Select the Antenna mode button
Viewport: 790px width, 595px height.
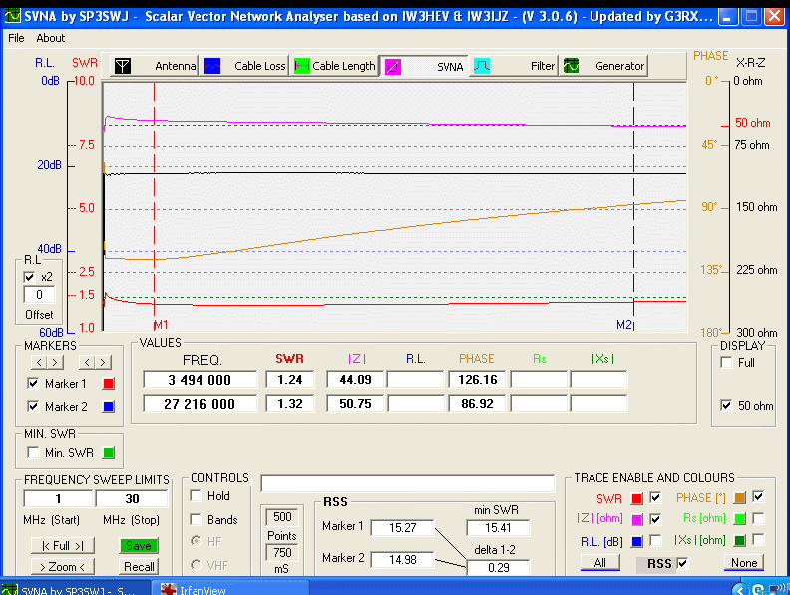(154, 66)
